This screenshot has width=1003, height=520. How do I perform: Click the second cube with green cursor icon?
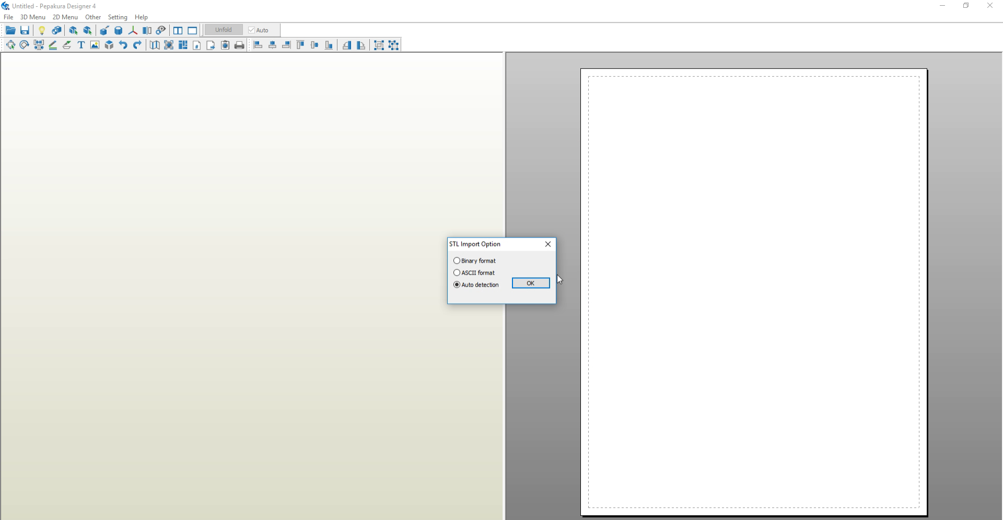[x=87, y=30]
